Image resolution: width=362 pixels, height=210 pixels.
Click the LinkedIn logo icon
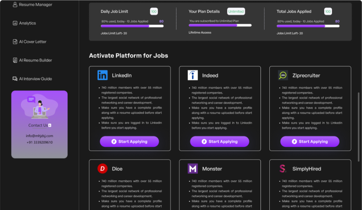coord(103,75)
